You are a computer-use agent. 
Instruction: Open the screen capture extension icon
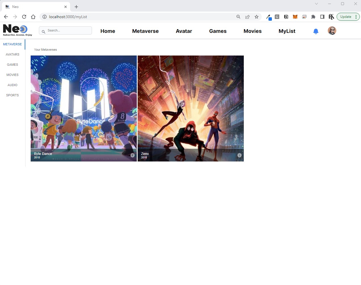pos(304,17)
